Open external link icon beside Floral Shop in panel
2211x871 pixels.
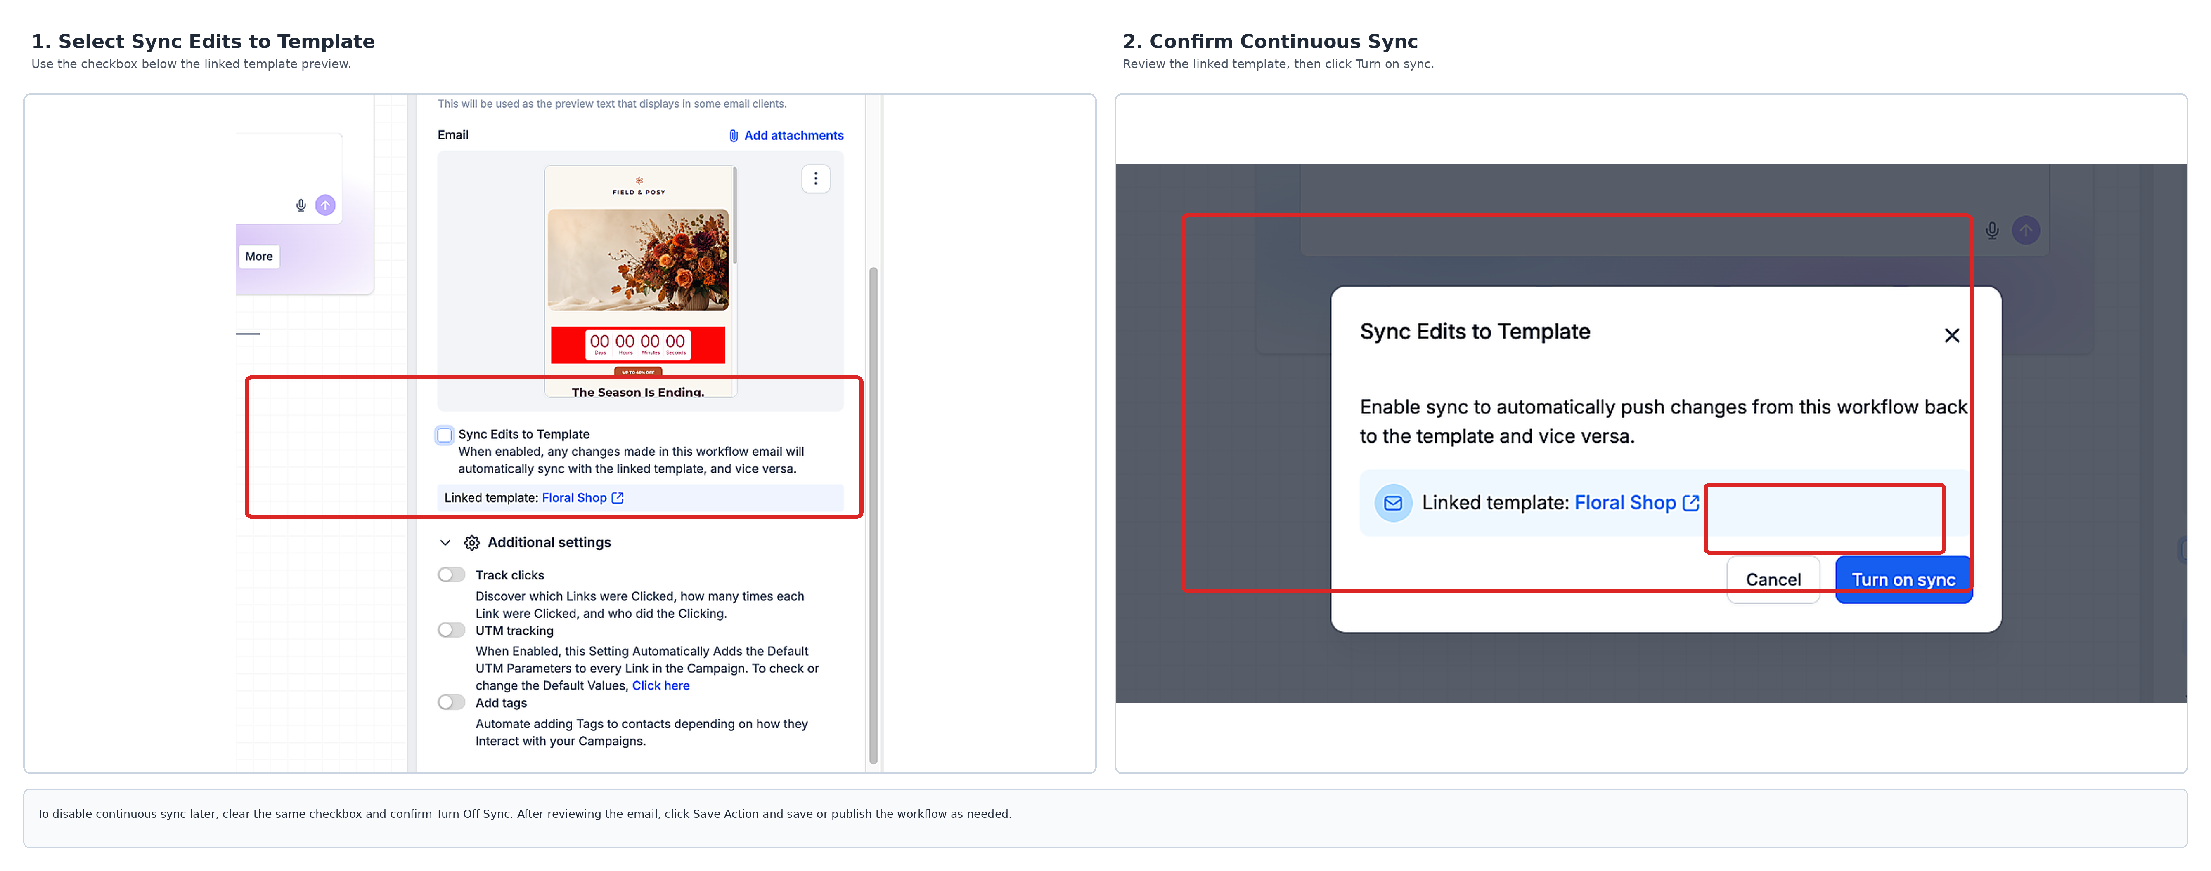pyautogui.click(x=617, y=498)
